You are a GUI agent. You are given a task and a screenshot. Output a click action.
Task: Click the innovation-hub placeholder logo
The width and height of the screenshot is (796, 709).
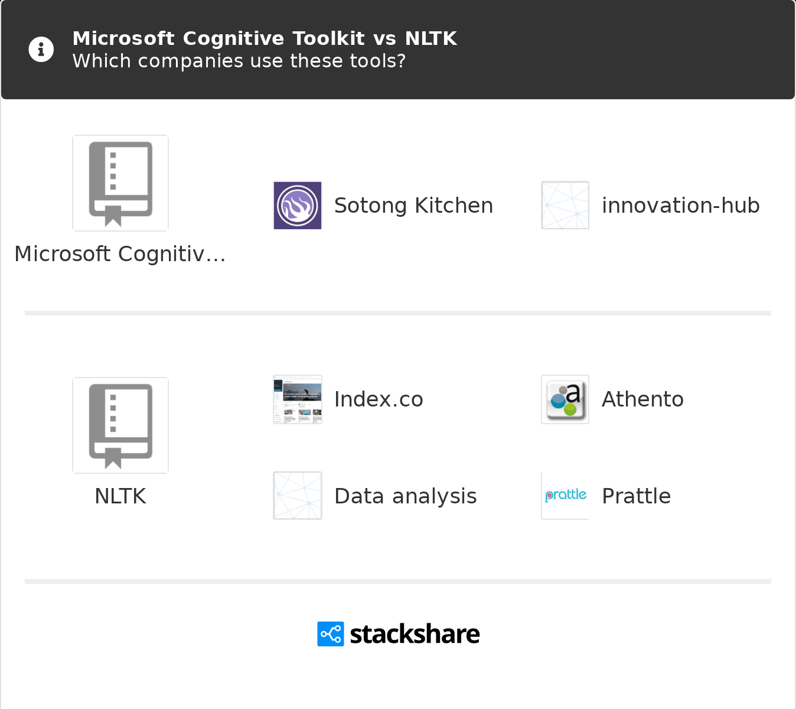tap(565, 206)
